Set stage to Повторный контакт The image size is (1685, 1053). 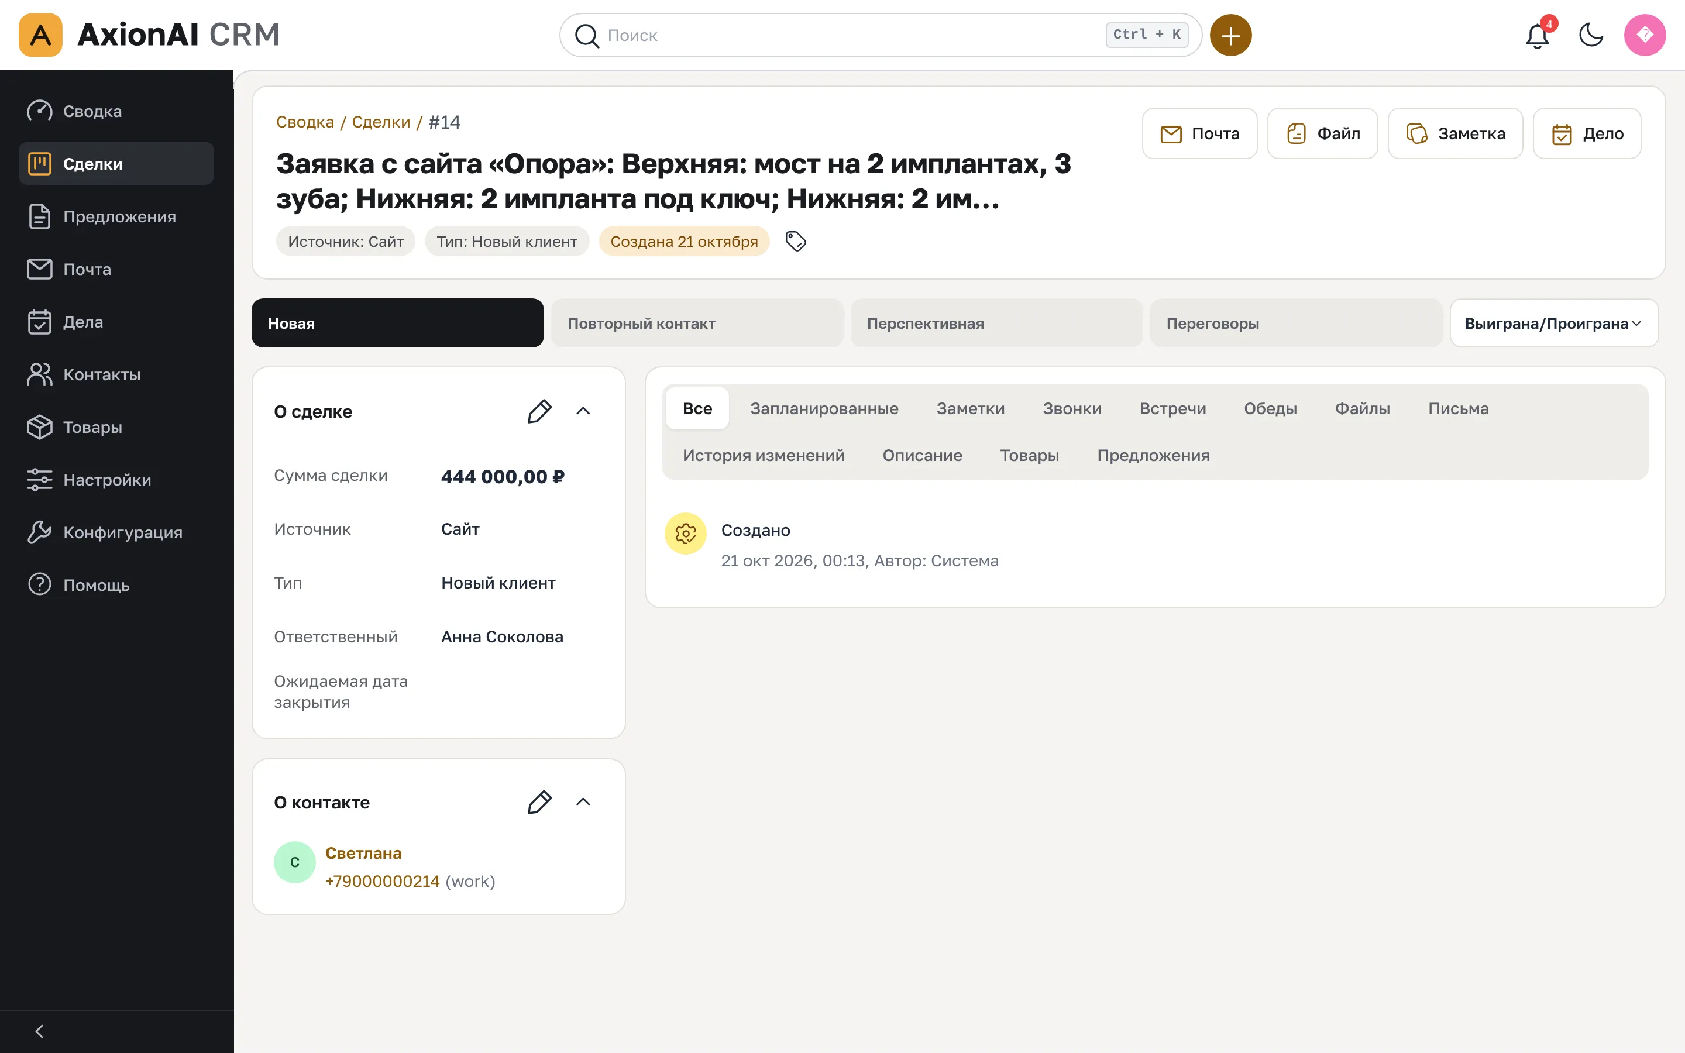[x=697, y=323]
